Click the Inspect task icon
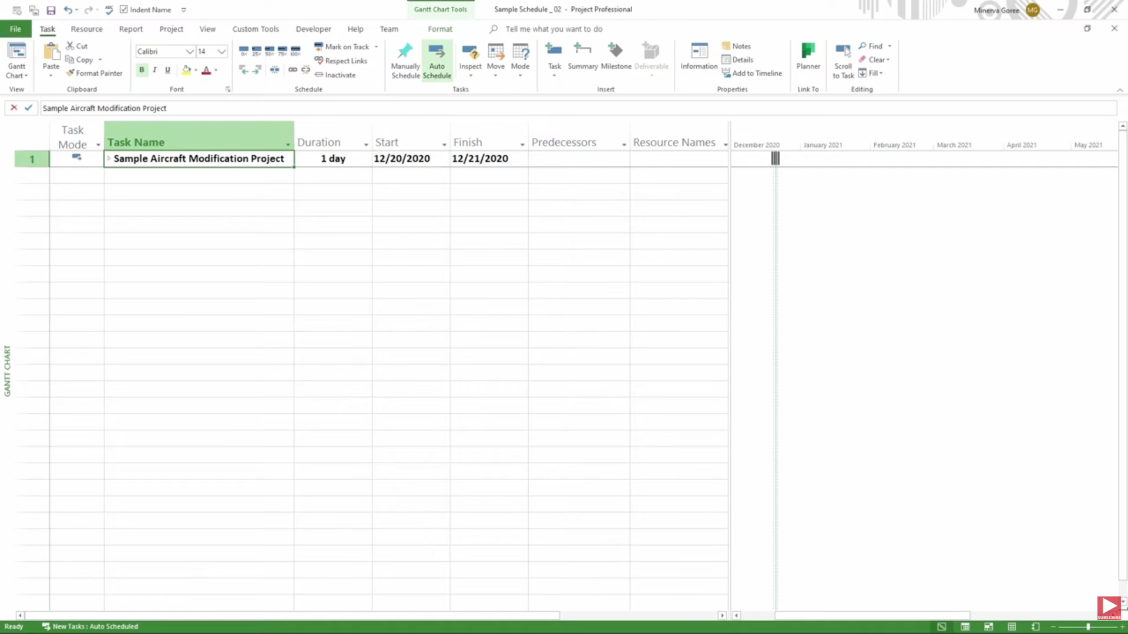Screen dimensions: 1128x634 click(x=470, y=52)
